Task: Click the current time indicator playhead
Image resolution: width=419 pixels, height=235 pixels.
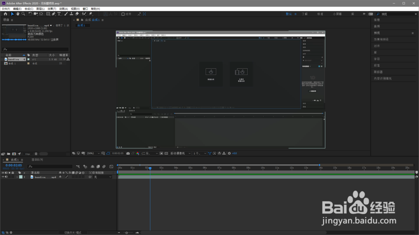Action: [x=150, y=168]
